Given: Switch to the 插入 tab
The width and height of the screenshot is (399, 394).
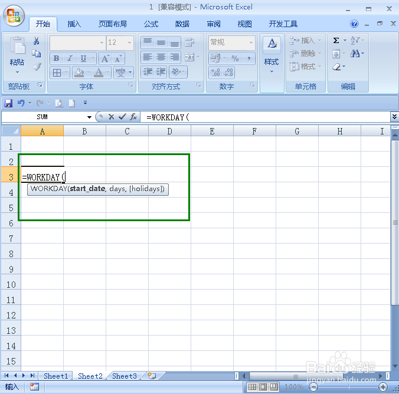Looking at the screenshot, I should (74, 24).
